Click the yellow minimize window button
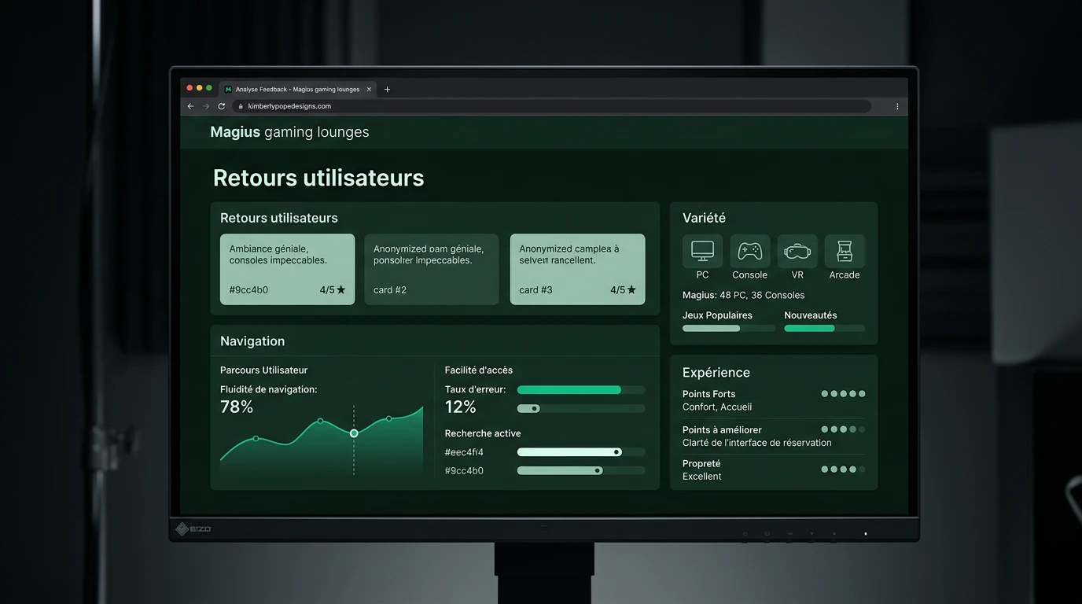The width and height of the screenshot is (1082, 604). click(200, 88)
